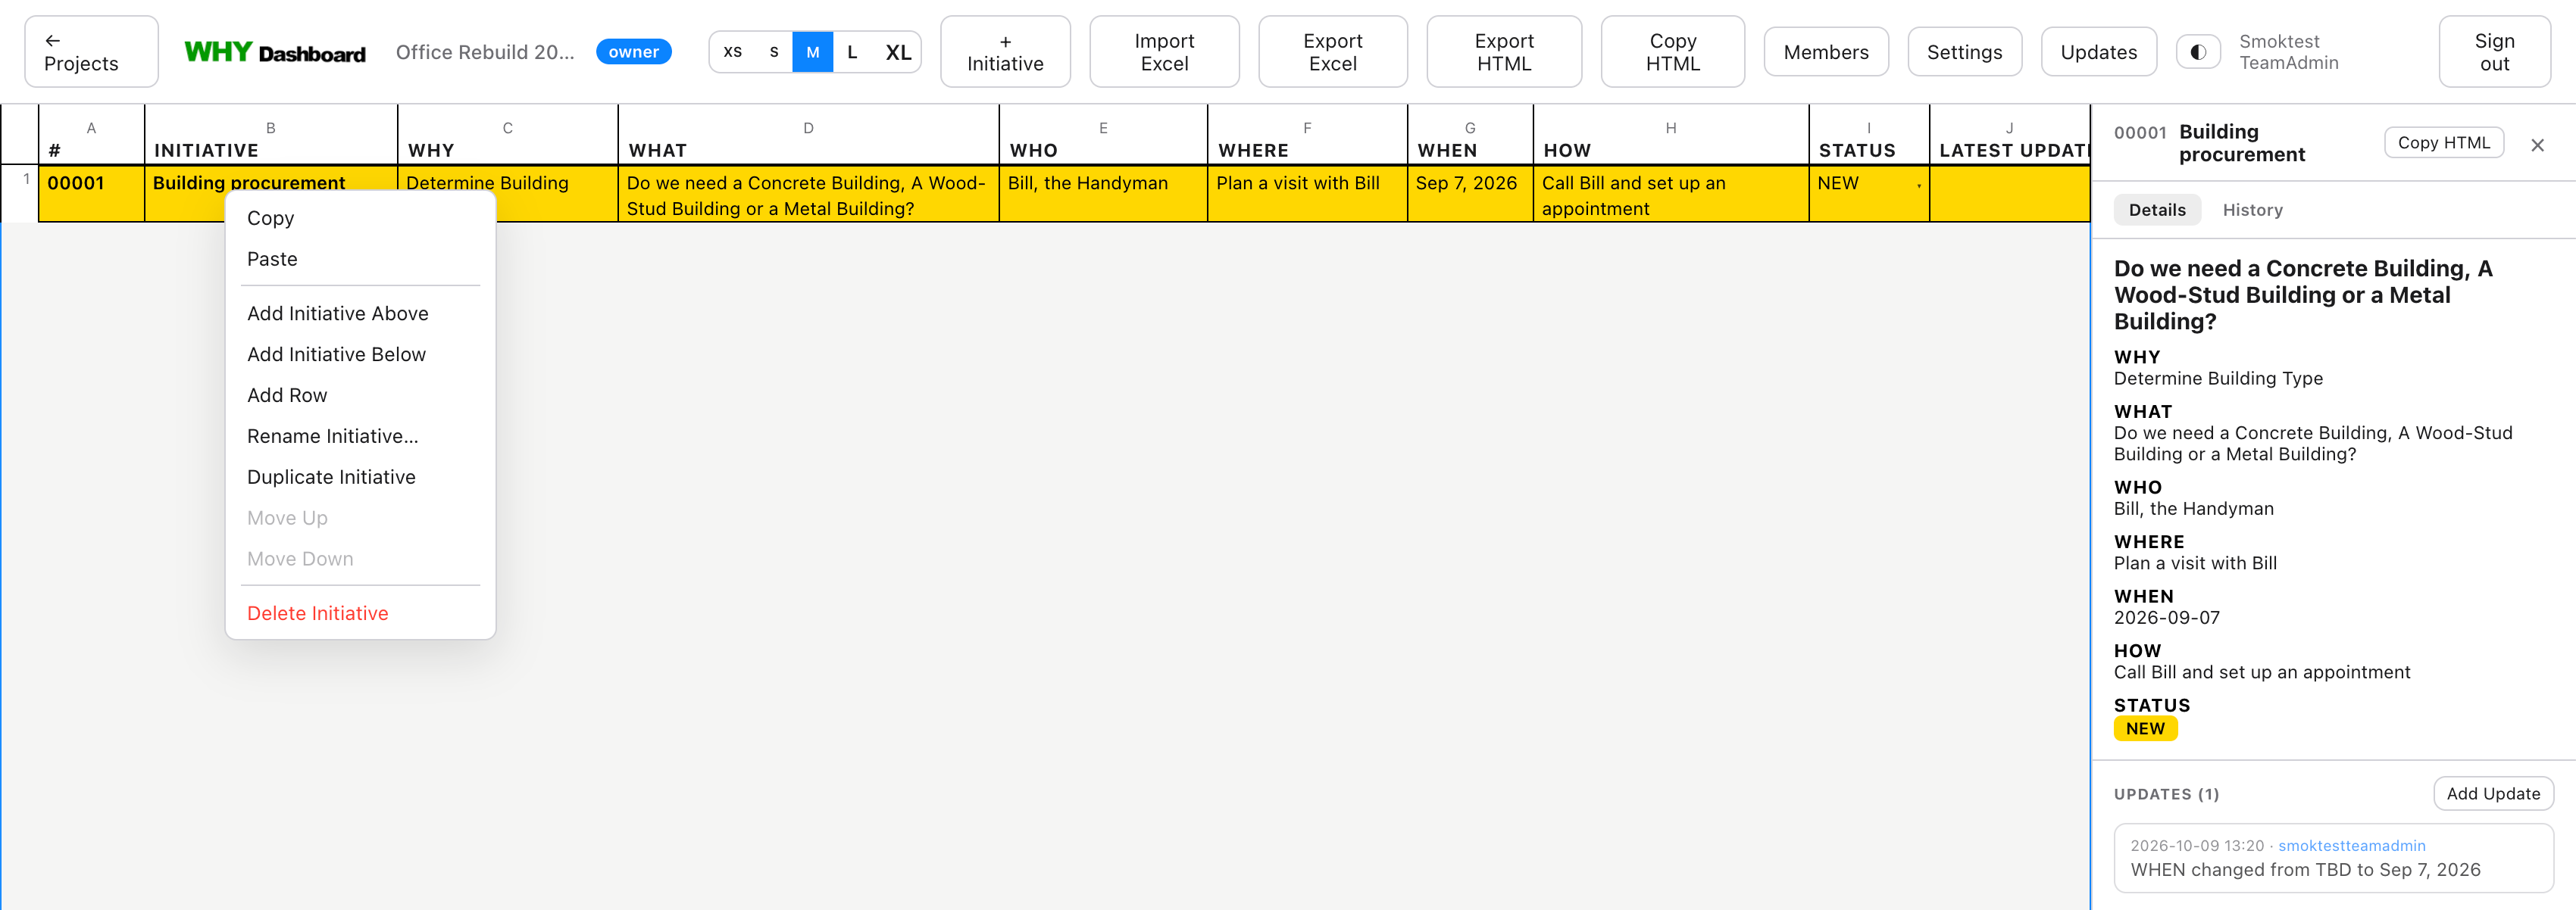This screenshot has height=910, width=2576.
Task: Click the Office Rebuild project title
Action: (485, 52)
